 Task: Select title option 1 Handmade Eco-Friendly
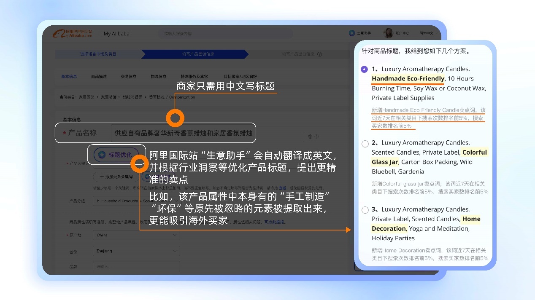[365, 69]
